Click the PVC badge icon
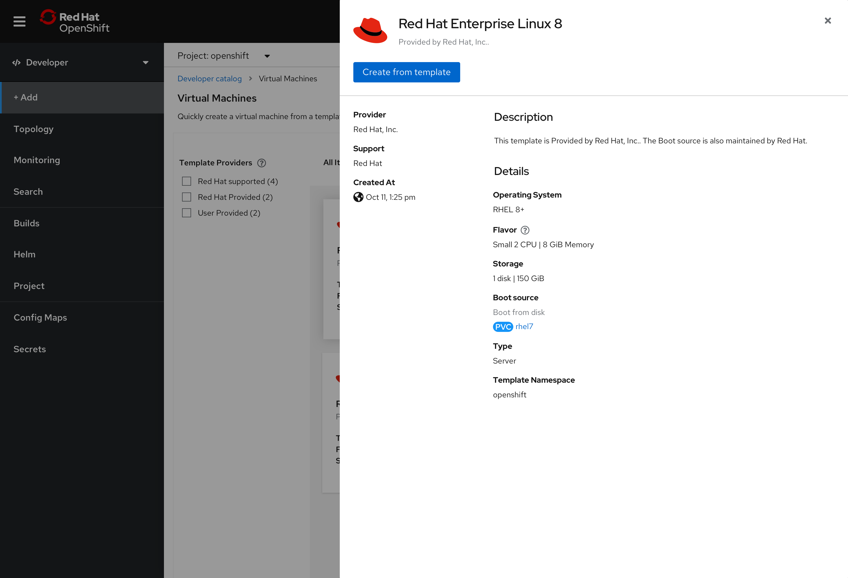848x578 pixels. coord(503,327)
